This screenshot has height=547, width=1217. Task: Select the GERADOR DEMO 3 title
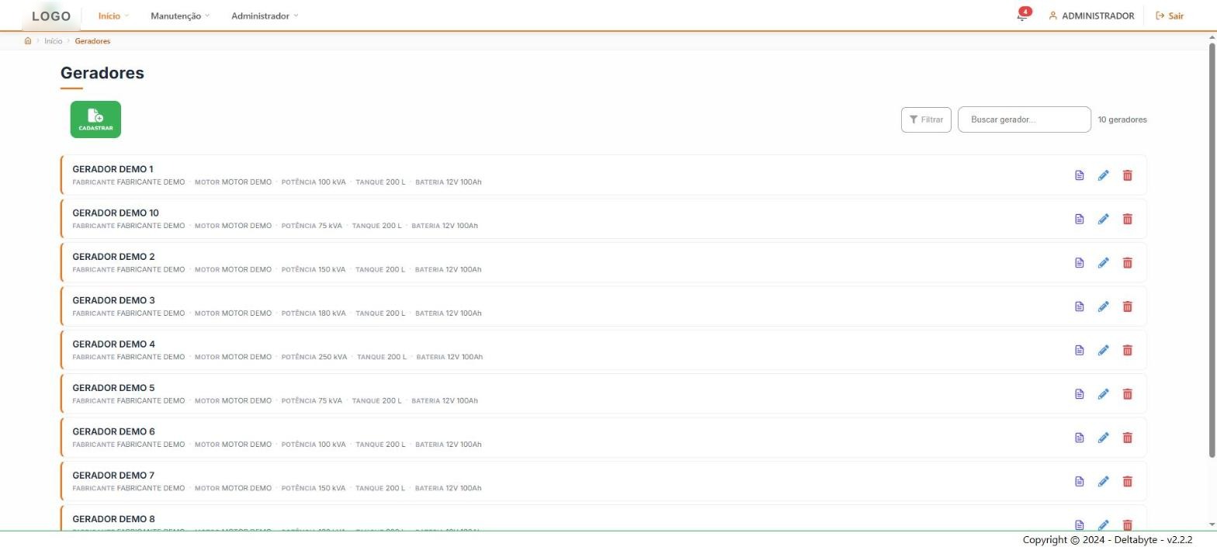click(x=113, y=300)
